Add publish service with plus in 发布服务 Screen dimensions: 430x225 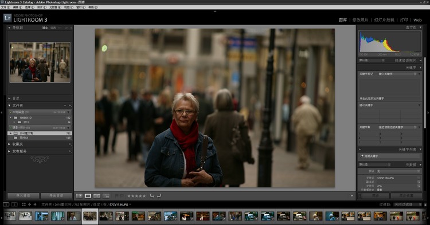(70, 151)
